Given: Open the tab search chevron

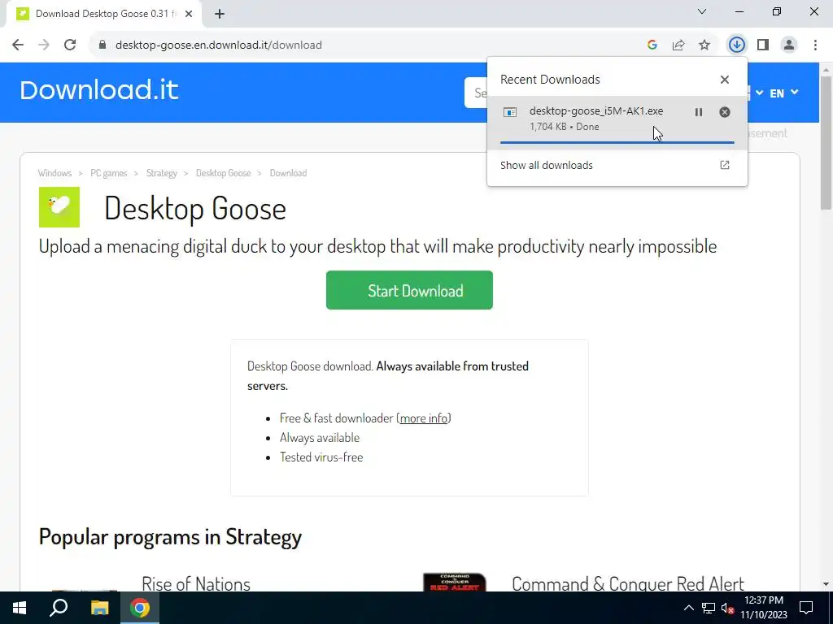Looking at the screenshot, I should 702,11.
